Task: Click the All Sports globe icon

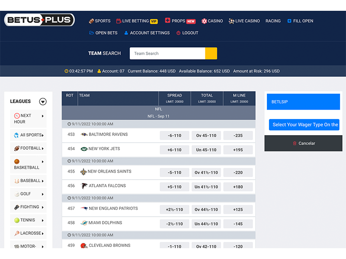Action: (16, 135)
